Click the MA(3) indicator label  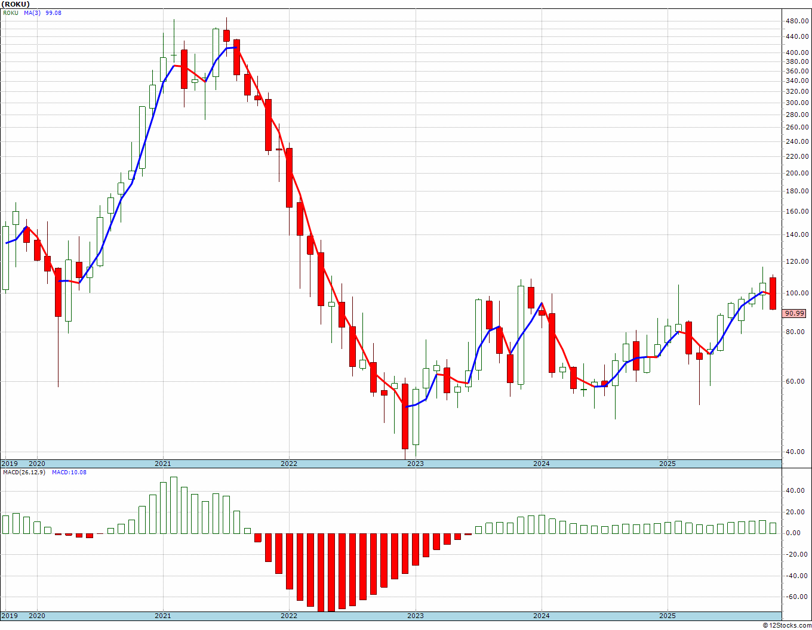(33, 13)
